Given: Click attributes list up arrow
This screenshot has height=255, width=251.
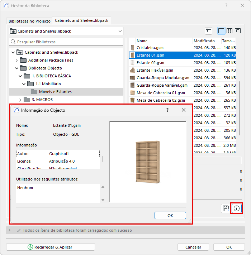Looking at the screenshot, I should coord(103,187).
